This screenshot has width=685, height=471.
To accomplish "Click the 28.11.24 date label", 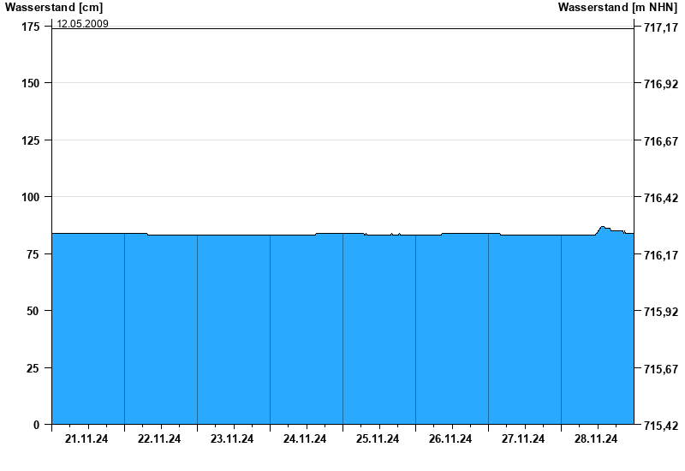I will point(596,438).
